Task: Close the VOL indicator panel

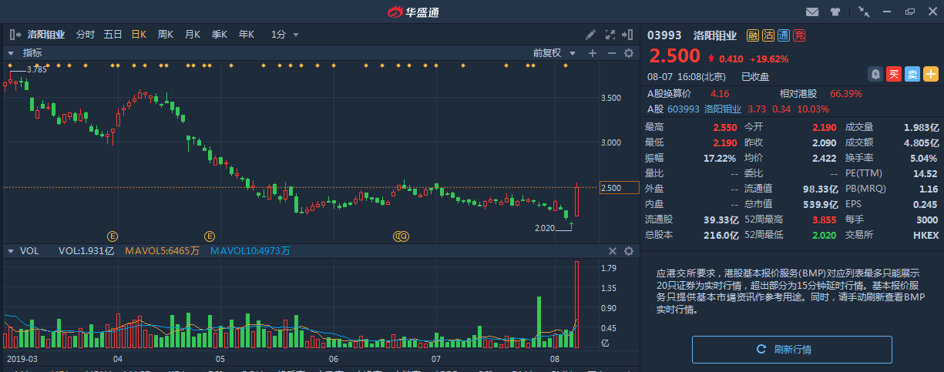Action: [x=613, y=251]
